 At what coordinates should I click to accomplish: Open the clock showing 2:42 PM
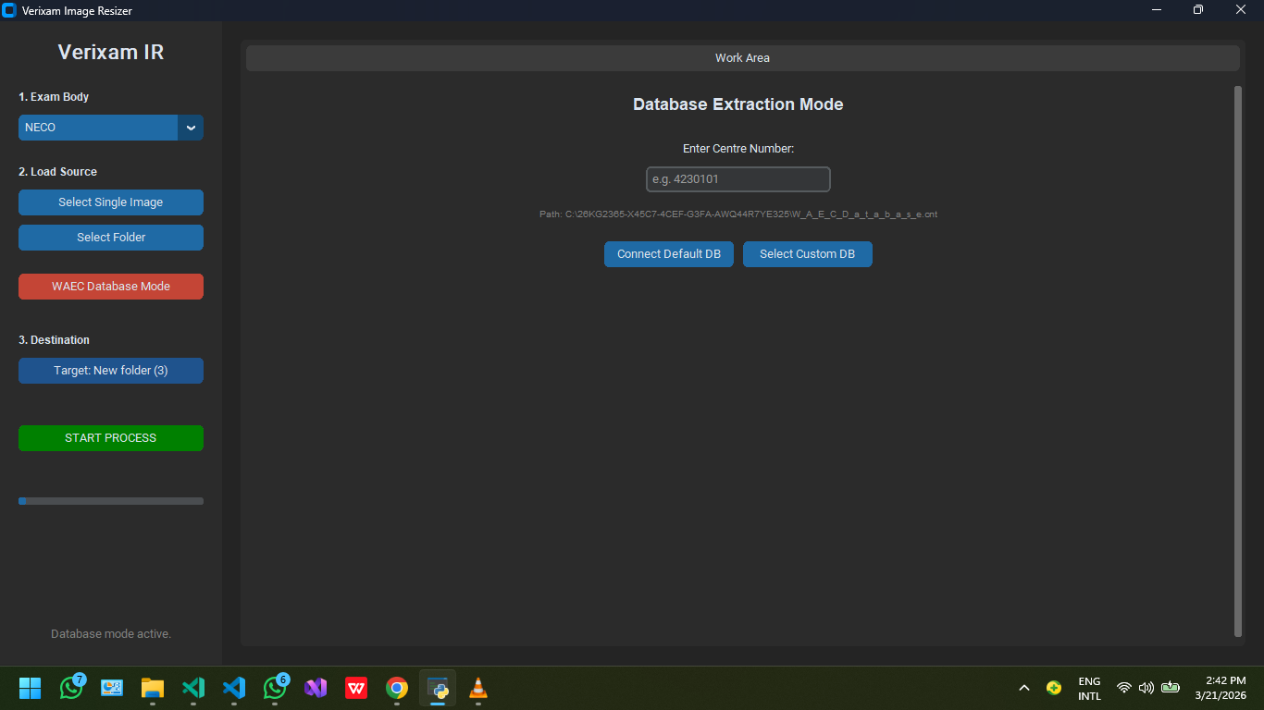(x=1221, y=688)
